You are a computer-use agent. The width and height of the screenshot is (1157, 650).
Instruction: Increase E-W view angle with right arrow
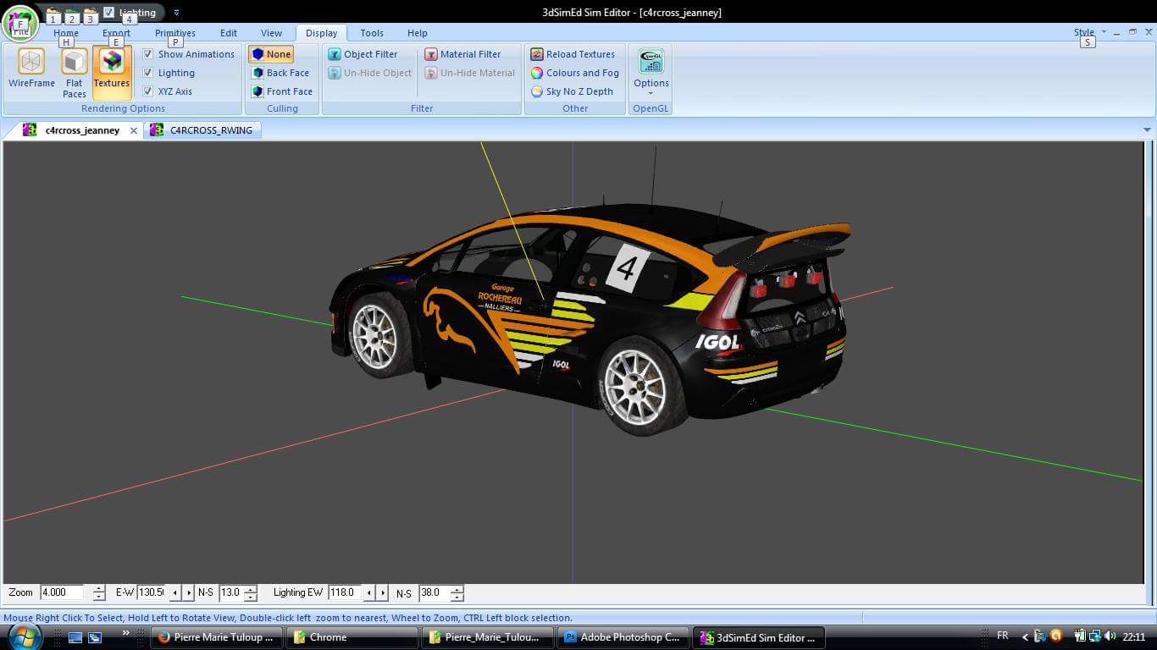(188, 593)
